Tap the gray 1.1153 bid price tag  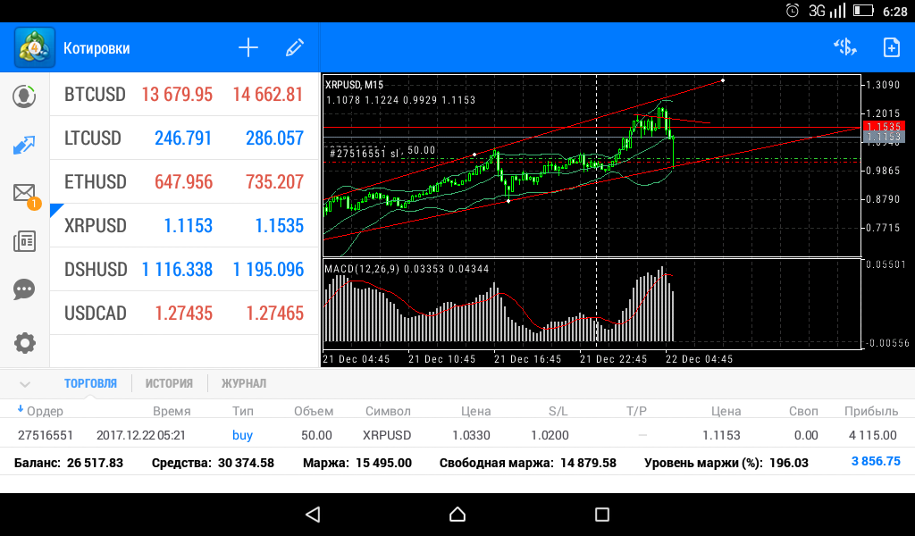coord(884,137)
